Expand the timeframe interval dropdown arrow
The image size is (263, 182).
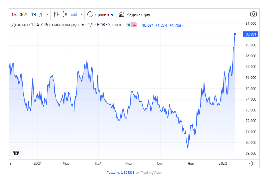(x=47, y=14)
